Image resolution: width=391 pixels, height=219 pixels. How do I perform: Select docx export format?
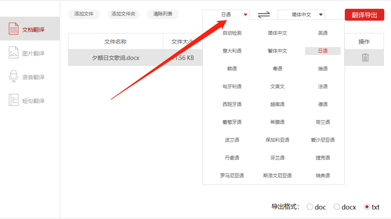pos(345,207)
